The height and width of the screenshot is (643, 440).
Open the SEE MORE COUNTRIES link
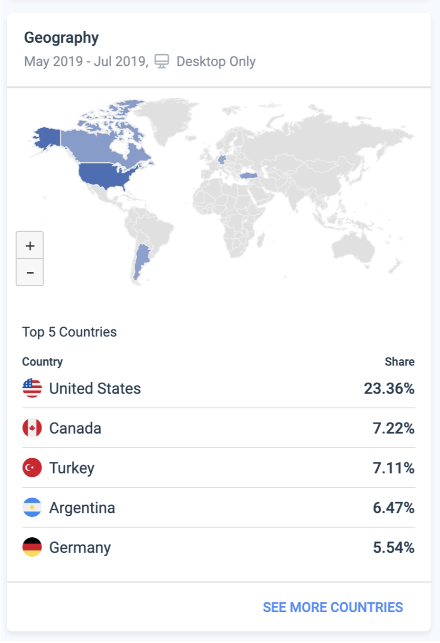(333, 607)
